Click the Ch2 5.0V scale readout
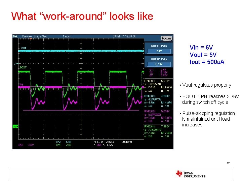242x182 pixels. pos(64,142)
